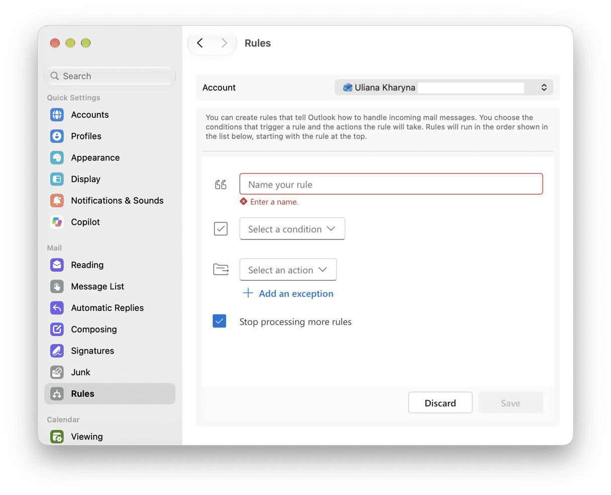This screenshot has width=611, height=495.
Task: Go forward with the right chevron
Action: coord(224,43)
